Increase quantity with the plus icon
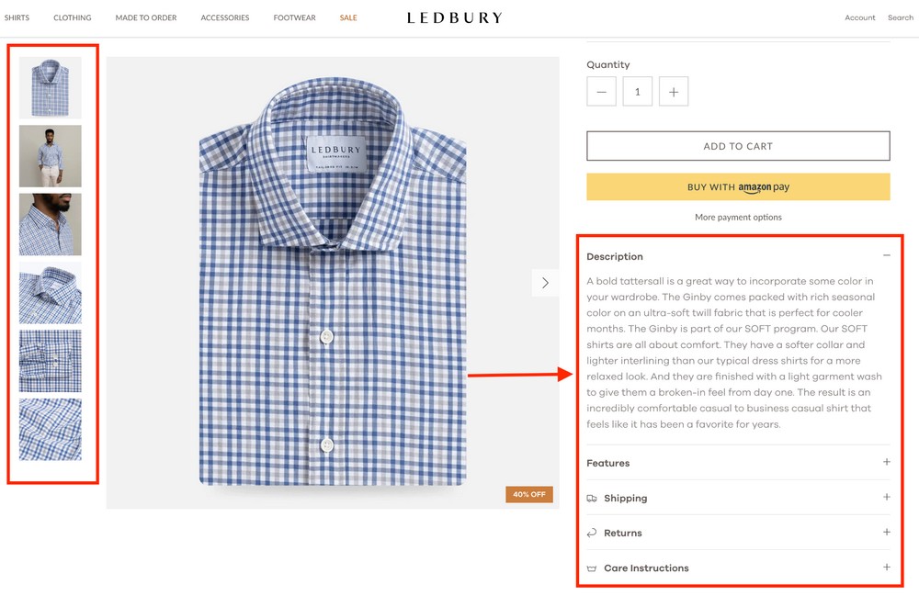This screenshot has width=919, height=607. [x=674, y=91]
